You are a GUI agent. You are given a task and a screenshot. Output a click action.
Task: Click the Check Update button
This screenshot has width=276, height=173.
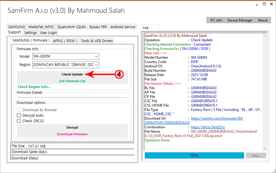point(72,74)
